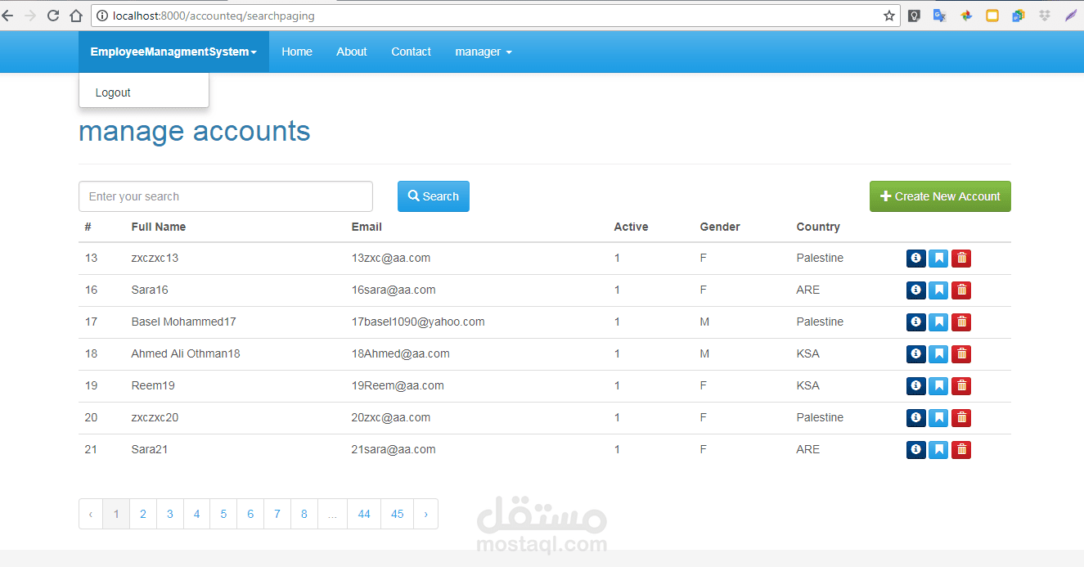The width and height of the screenshot is (1084, 567).
Task: Click the name Ahmed Ali Othman18
Action: coord(186,354)
